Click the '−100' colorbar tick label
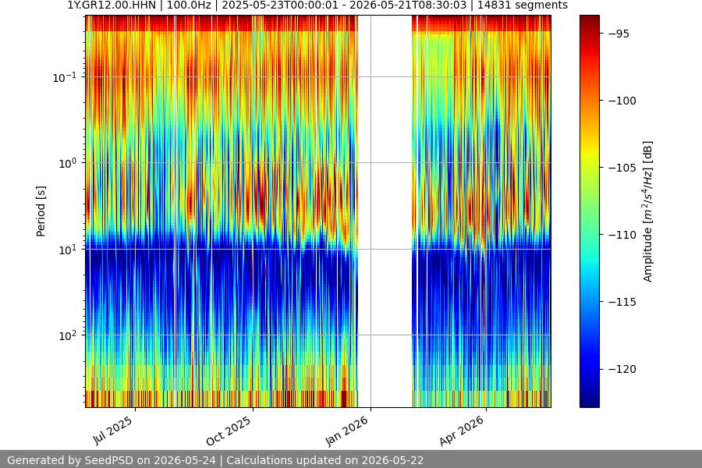 (x=622, y=101)
